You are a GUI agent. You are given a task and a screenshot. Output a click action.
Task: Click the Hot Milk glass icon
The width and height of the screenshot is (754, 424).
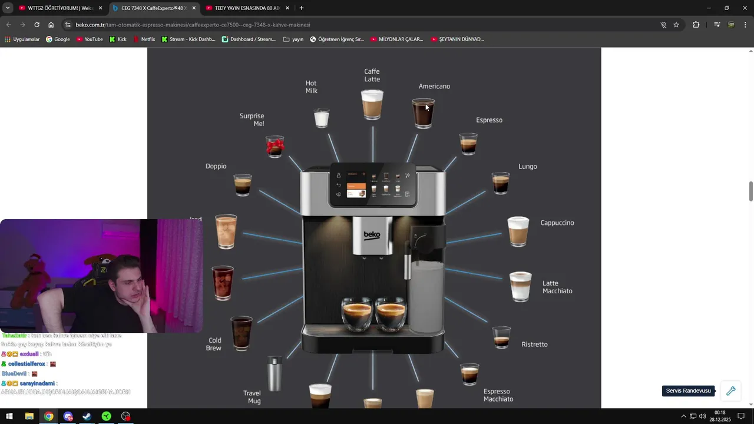tap(321, 118)
